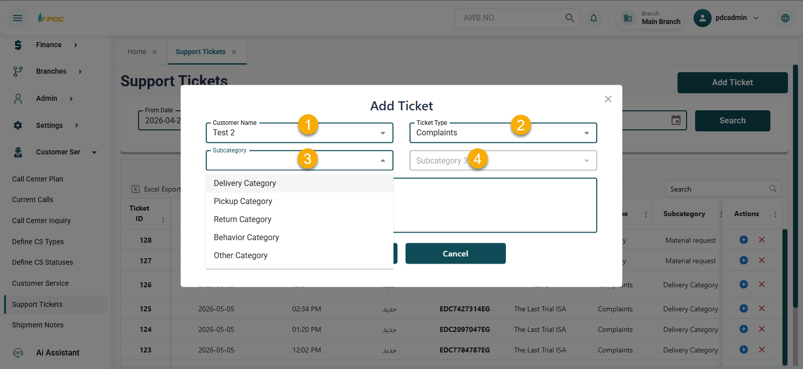The width and height of the screenshot is (803, 369).
Task: Select Return Category option
Action: (300, 220)
